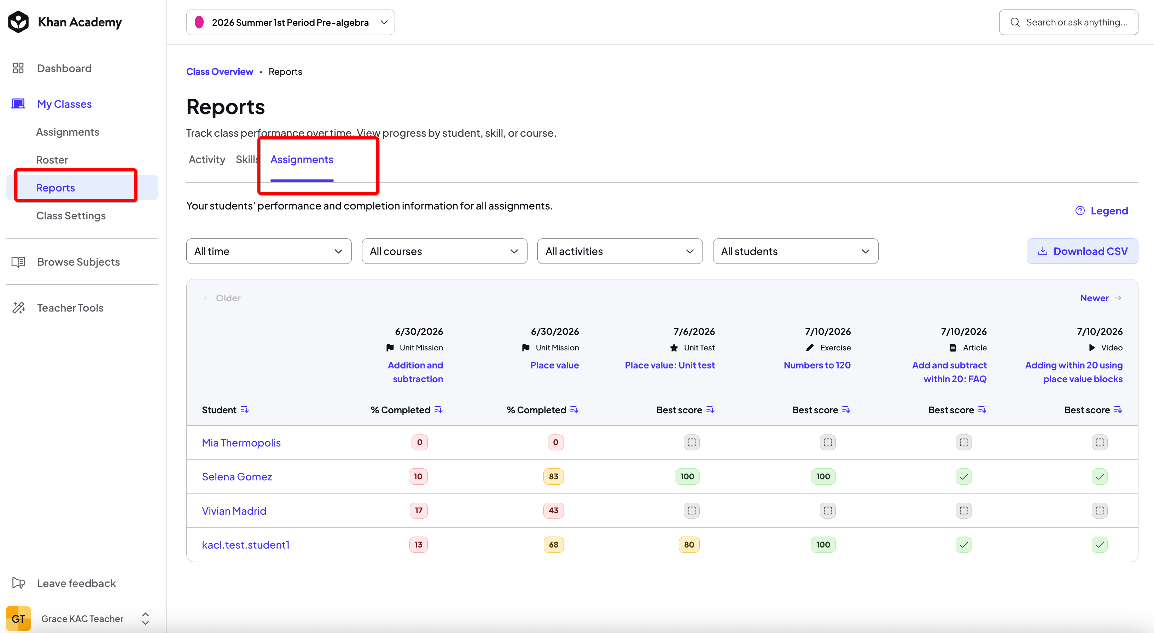Click Selena Gomez's 100 Unit test score
This screenshot has height=633, width=1154.
[x=687, y=476]
